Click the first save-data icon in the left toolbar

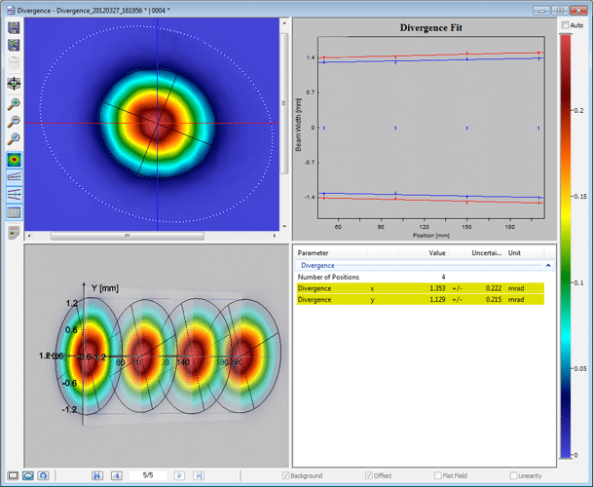tap(14, 27)
